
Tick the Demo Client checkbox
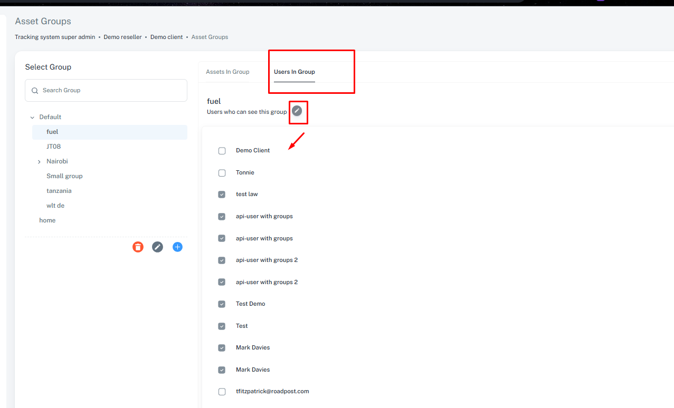click(x=222, y=151)
